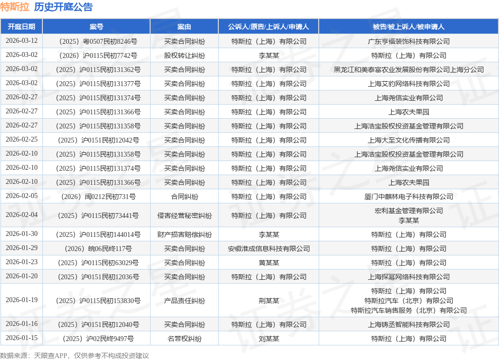Click the 股权转让纠纷 cell

click(184, 55)
